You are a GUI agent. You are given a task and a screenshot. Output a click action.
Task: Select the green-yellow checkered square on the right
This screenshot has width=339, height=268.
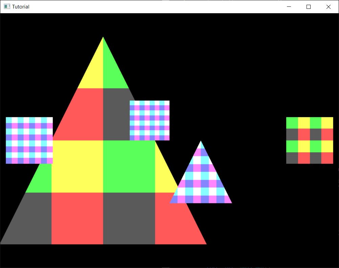click(x=309, y=140)
